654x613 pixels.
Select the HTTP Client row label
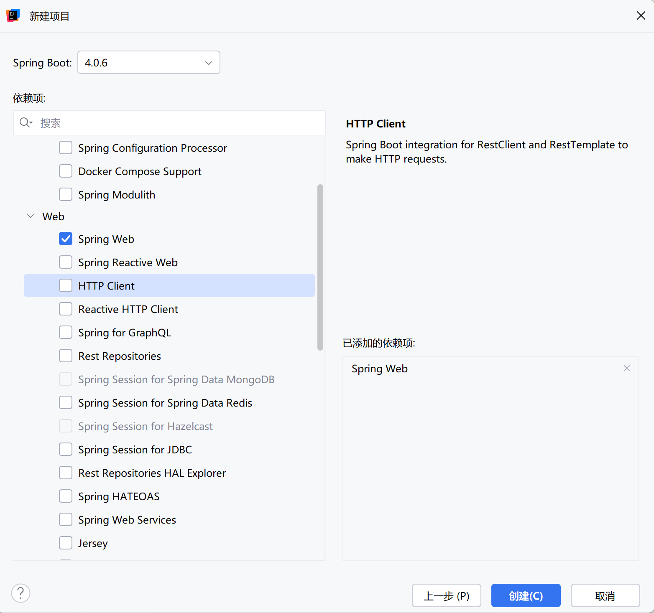(106, 286)
